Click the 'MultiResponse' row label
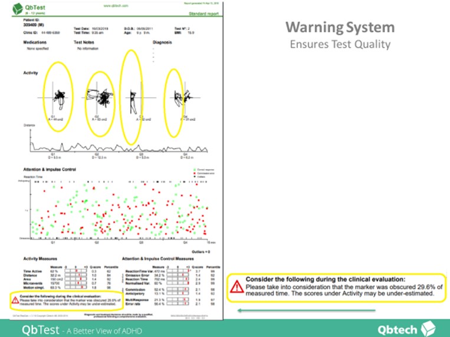Image resolution: width=450 pixels, height=337 pixels. (x=137, y=300)
